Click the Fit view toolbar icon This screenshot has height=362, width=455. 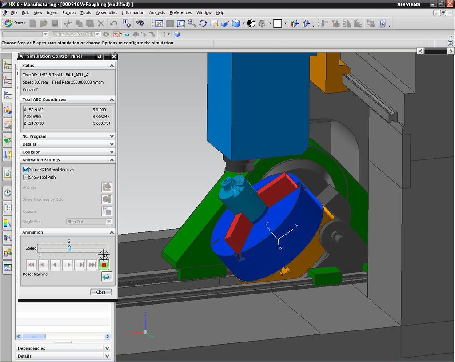pyautogui.click(x=159, y=24)
